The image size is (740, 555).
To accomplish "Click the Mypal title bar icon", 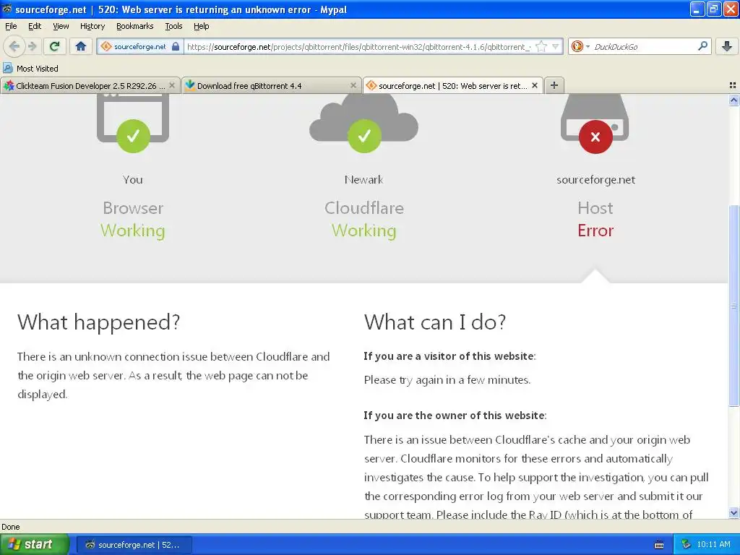I will (x=7, y=9).
